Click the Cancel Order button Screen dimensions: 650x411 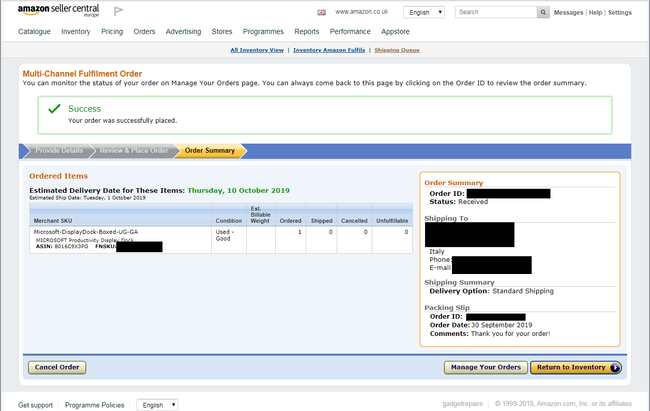point(57,367)
